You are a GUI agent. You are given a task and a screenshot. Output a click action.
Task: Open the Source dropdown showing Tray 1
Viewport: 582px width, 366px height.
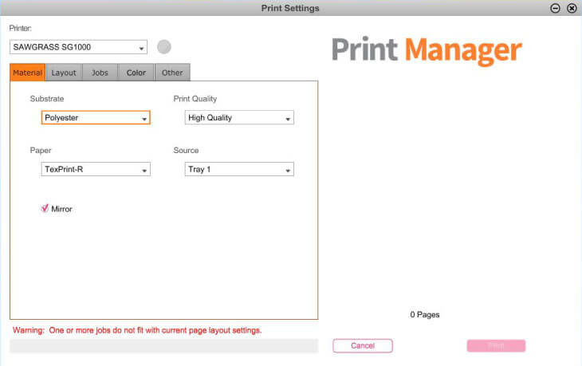click(239, 169)
